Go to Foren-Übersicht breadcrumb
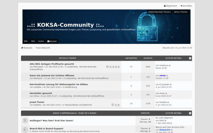Image resolution: width=213 pixels, height=133 pixels. tap(43, 48)
